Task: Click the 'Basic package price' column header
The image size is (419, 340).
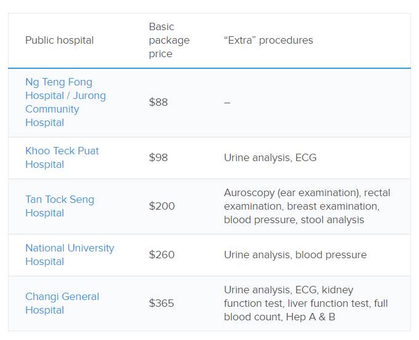Action: pos(169,41)
